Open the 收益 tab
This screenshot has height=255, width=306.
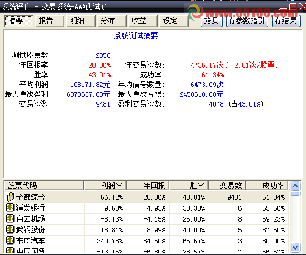point(143,21)
